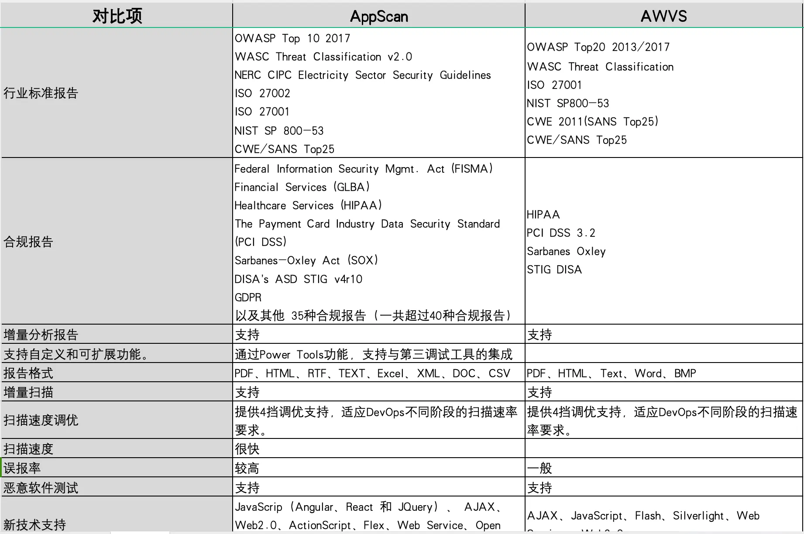Click '通过Power Tools功能' AppScan cell
The image size is (804, 534).
pos(379,354)
